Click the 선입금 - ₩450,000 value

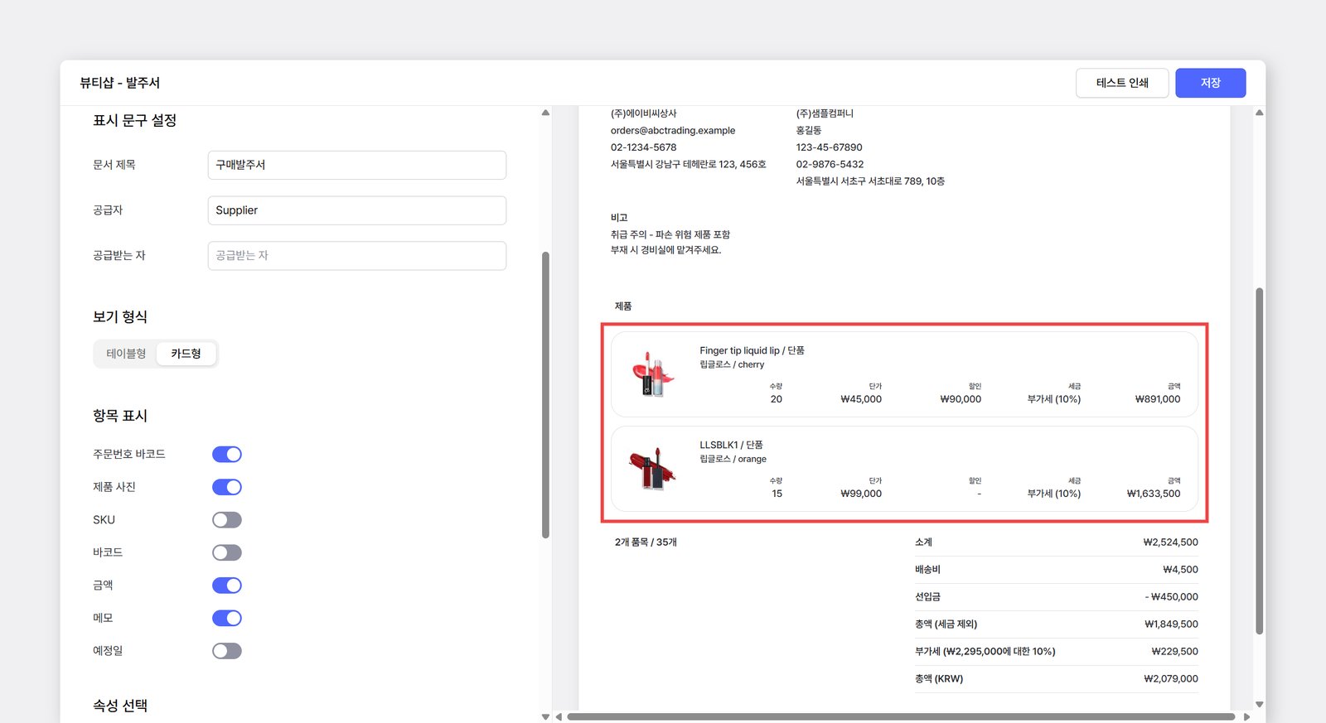pyautogui.click(x=1172, y=597)
